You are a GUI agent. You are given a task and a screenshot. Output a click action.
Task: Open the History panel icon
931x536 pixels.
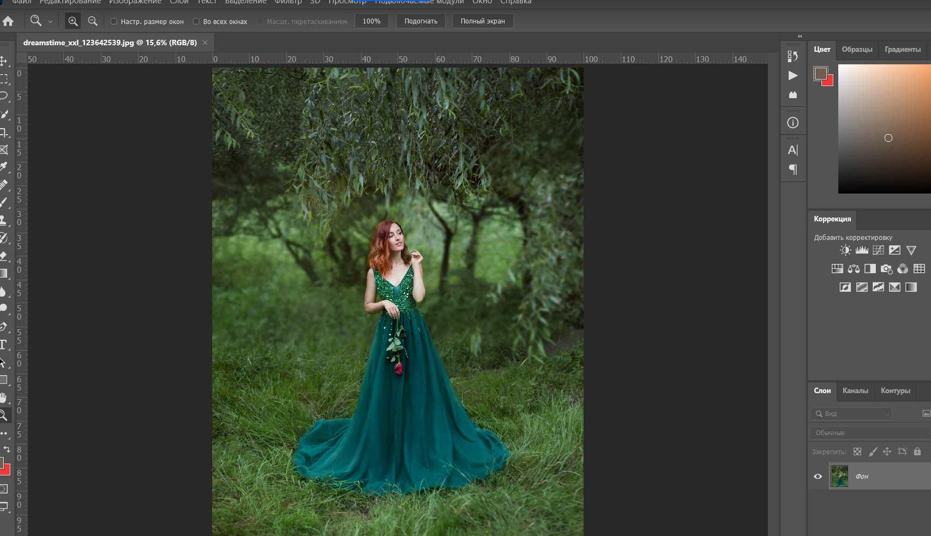(x=792, y=56)
